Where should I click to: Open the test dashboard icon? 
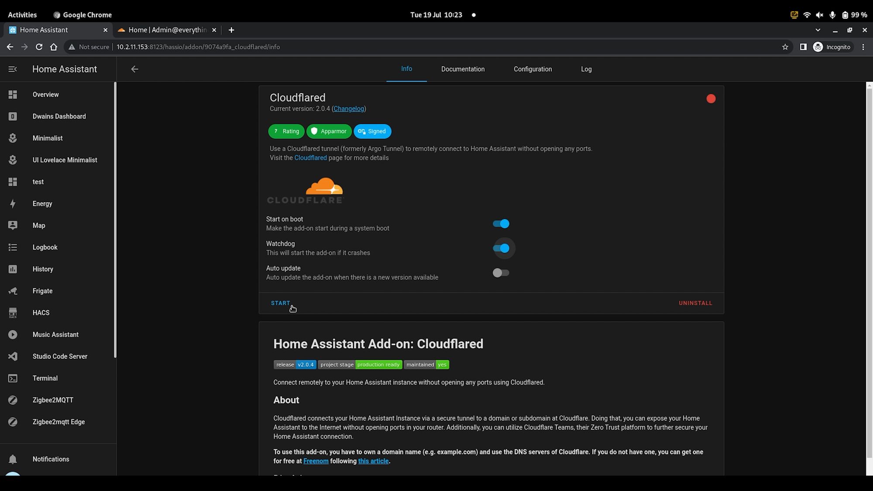tap(13, 182)
